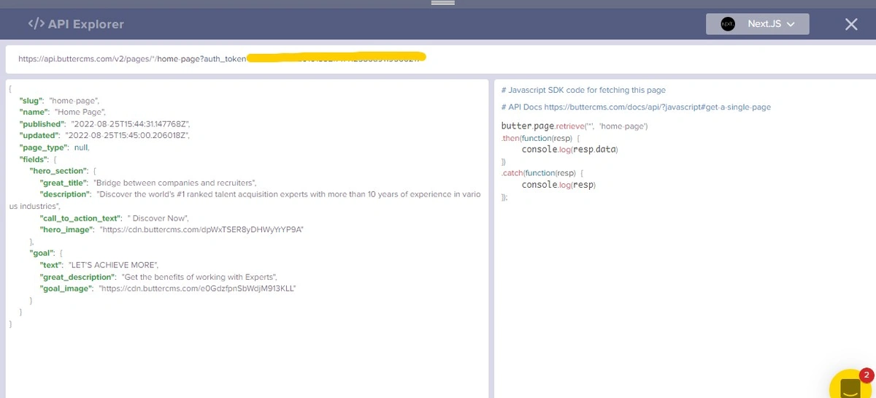Image resolution: width=876 pixels, height=398 pixels.
Task: Click the "name" key in JSON response
Action: 34,112
